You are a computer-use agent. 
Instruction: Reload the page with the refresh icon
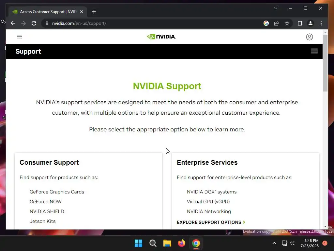[x=34, y=23]
